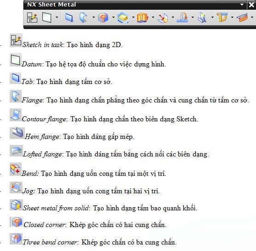Click the Bend icon with red plus
Image resolution: width=256 pixels, height=251 pixels.
coord(16,169)
